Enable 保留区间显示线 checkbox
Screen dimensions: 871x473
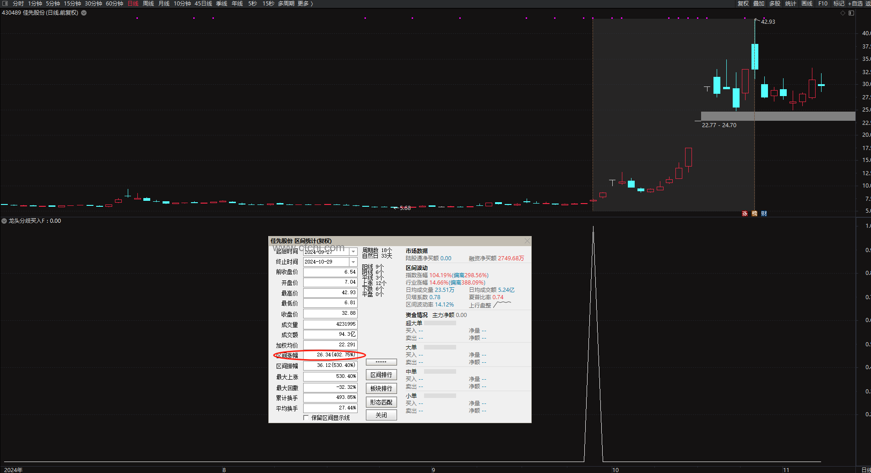[306, 418]
